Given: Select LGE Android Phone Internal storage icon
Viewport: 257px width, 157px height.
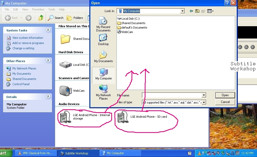Looking at the screenshot, I should tap(65, 117).
